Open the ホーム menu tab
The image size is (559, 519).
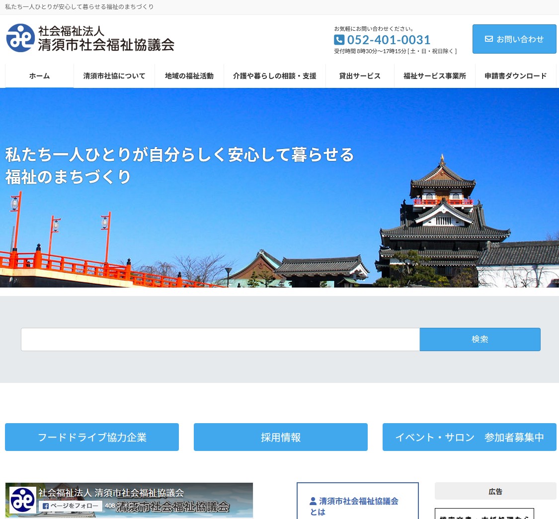pos(39,76)
